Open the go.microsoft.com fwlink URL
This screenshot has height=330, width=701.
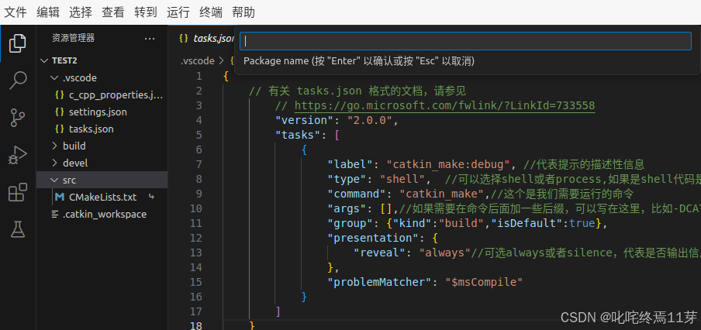point(444,106)
